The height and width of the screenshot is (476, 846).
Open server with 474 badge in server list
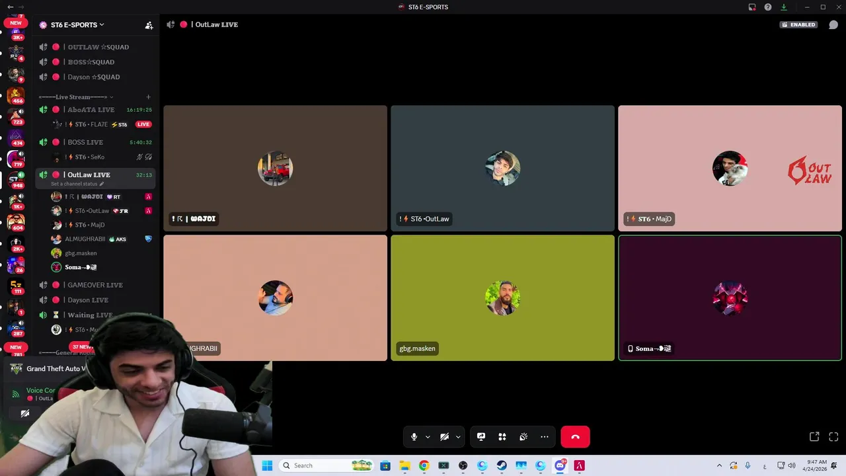pyautogui.click(x=16, y=138)
